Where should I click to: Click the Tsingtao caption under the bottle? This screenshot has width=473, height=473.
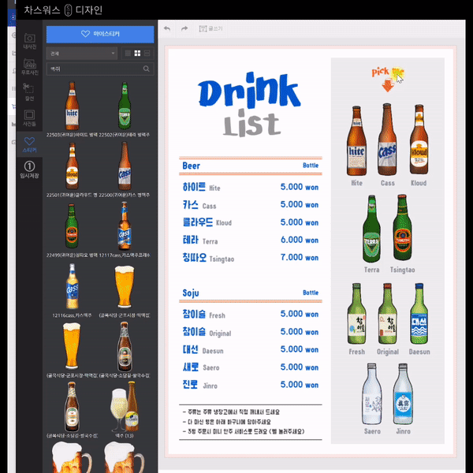(x=402, y=270)
